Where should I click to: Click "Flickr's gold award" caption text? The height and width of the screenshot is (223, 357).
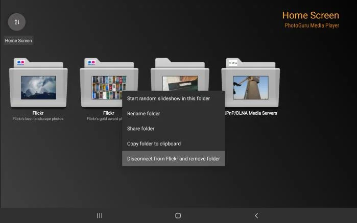105,118
